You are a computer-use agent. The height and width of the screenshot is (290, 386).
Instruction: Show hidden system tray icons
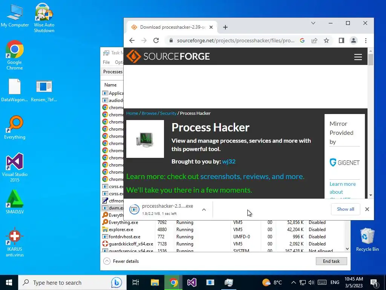[293, 282]
